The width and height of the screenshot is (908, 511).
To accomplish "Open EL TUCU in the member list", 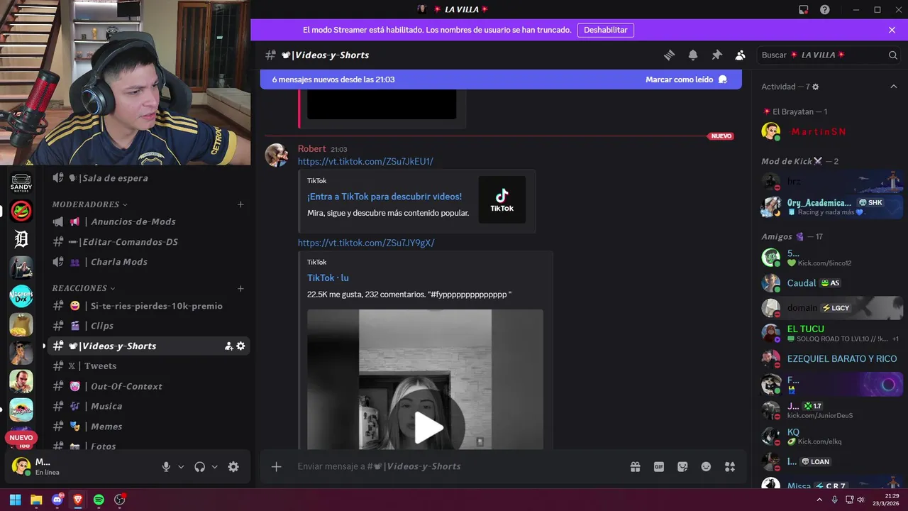I will [830, 333].
